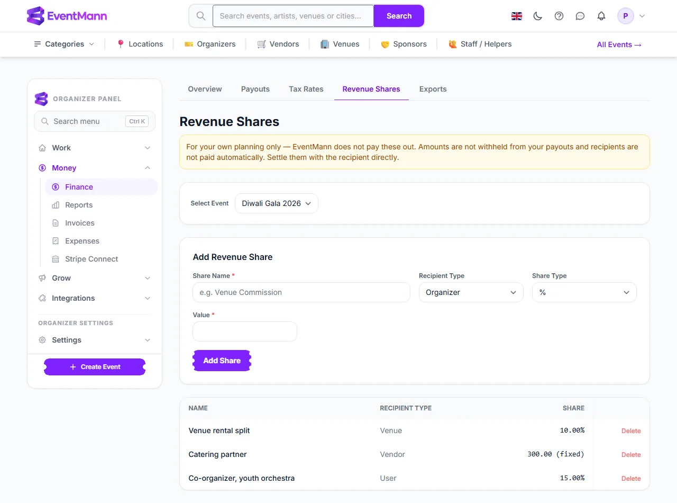Go to Locations in the nav bar
Image resolution: width=677 pixels, height=503 pixels.
[140, 44]
